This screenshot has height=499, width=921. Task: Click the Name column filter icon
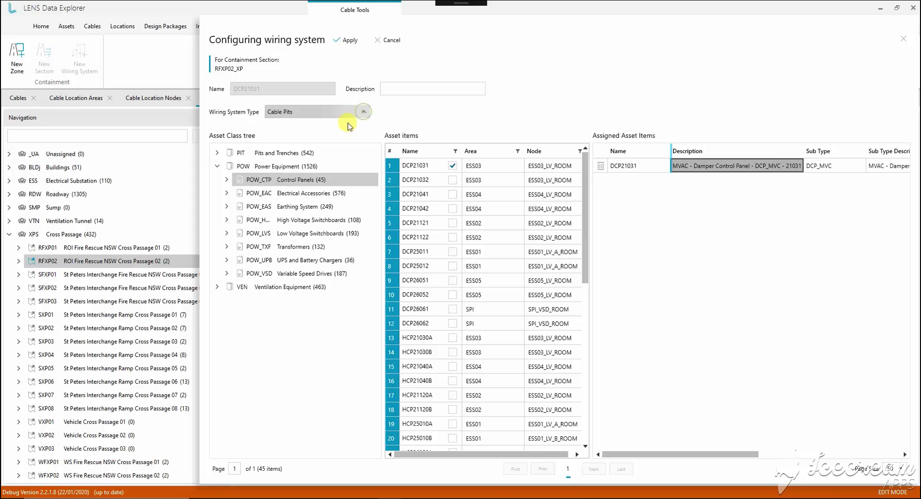(x=455, y=151)
